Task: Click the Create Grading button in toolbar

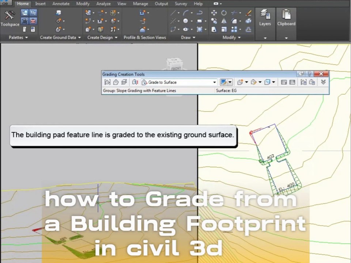Action: point(240,82)
